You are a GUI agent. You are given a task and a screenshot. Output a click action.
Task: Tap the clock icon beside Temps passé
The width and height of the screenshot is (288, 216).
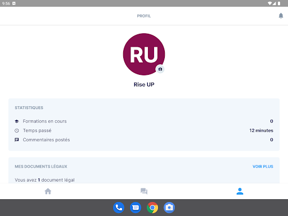[x=17, y=130]
